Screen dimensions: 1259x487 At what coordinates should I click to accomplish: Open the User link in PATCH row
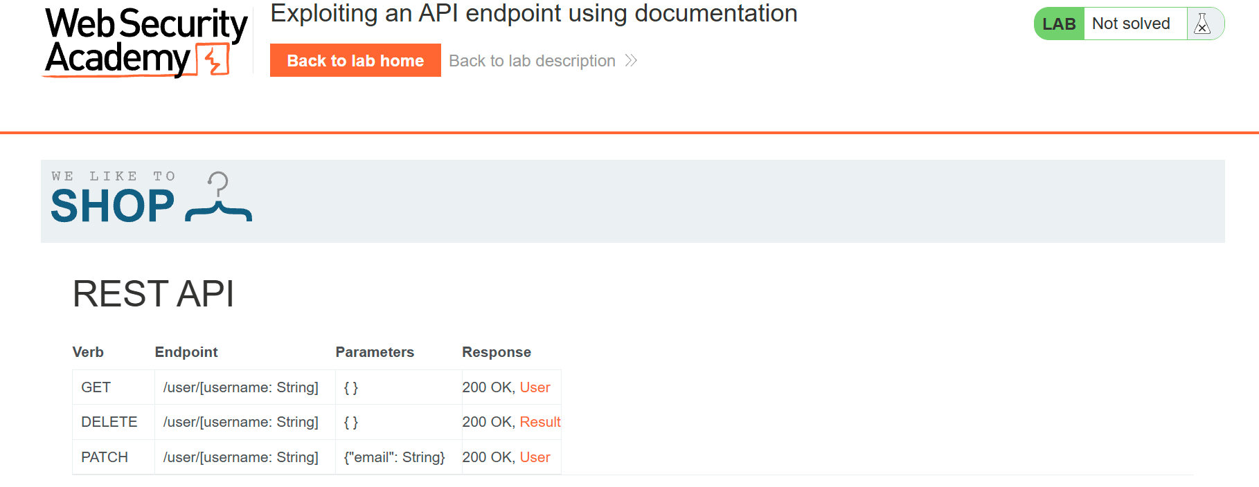coord(535,457)
